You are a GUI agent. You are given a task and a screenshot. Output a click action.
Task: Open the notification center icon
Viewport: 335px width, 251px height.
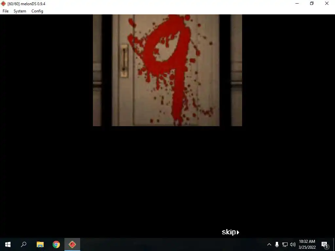[325, 244]
